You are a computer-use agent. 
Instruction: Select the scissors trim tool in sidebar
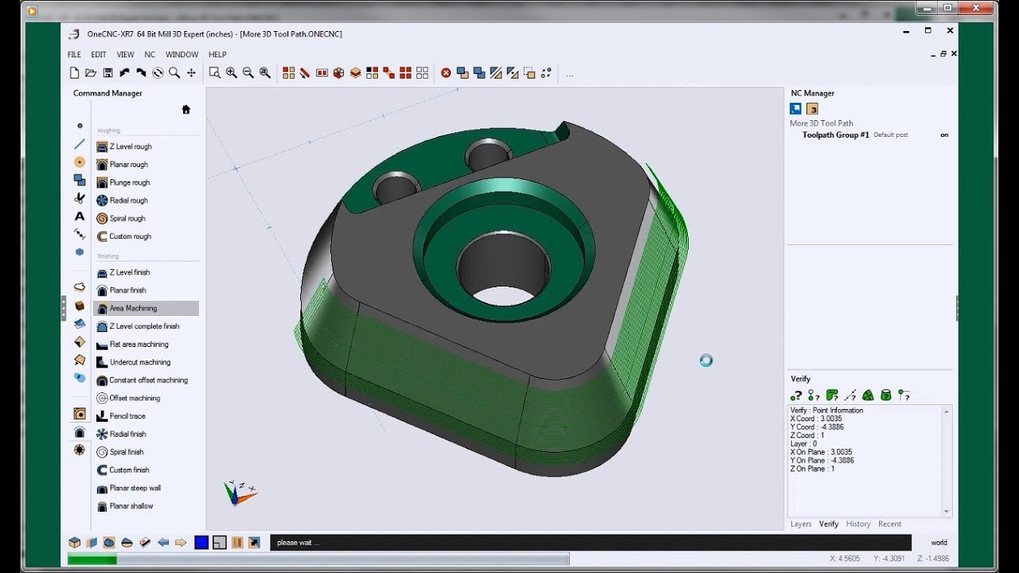click(80, 197)
